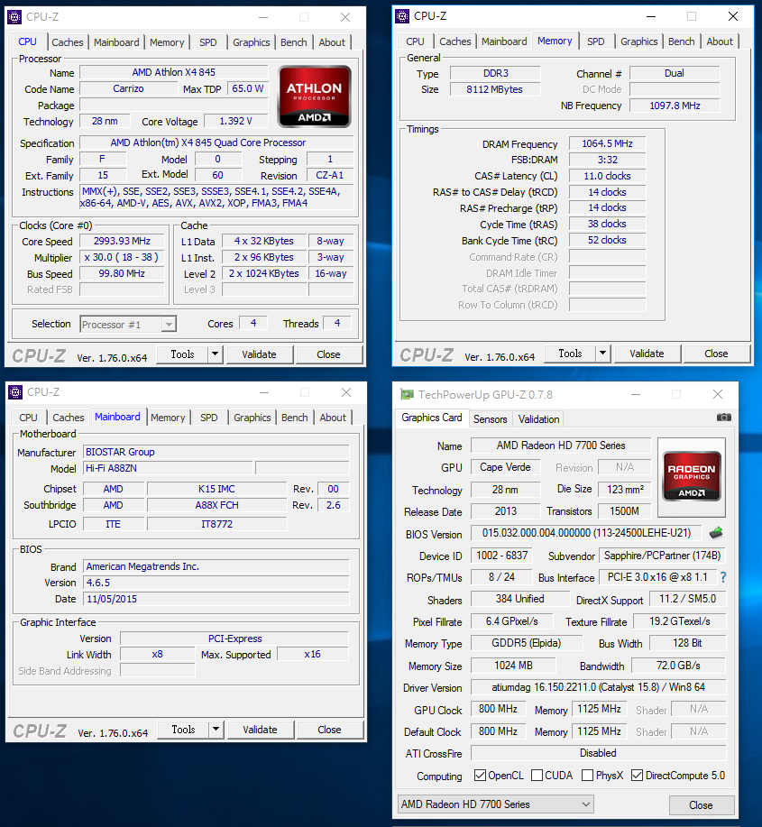The image size is (762, 827).
Task: Minimize the CPU-Z window showing the CPU tab
Action: coord(263,17)
